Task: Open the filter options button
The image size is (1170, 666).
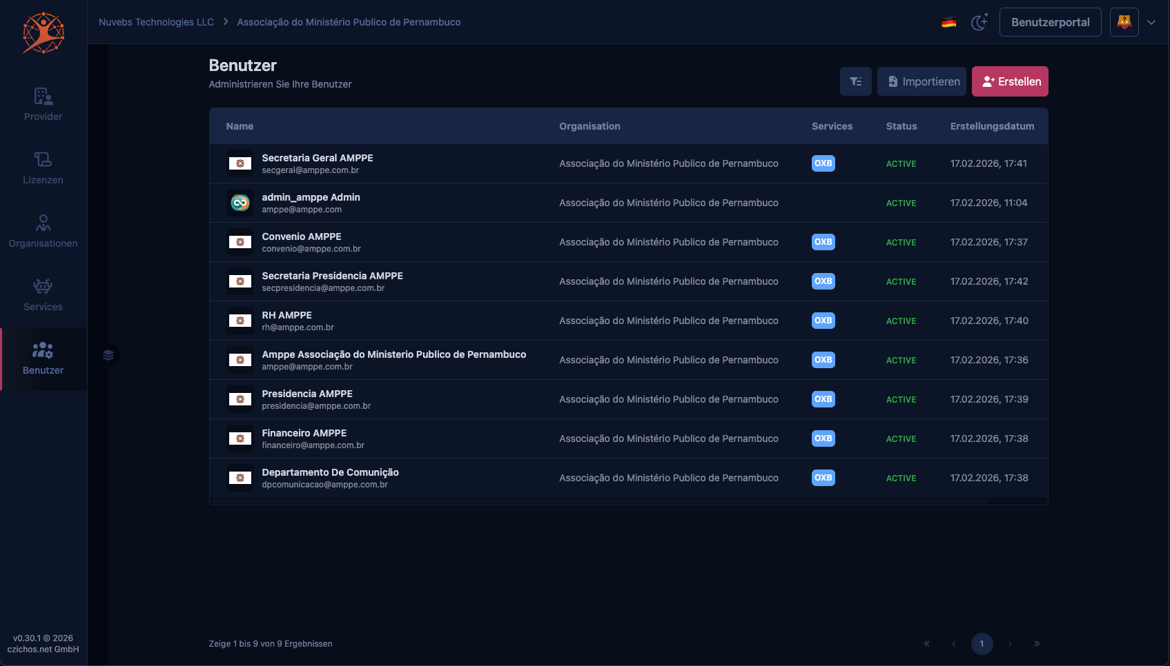Action: [x=856, y=81]
